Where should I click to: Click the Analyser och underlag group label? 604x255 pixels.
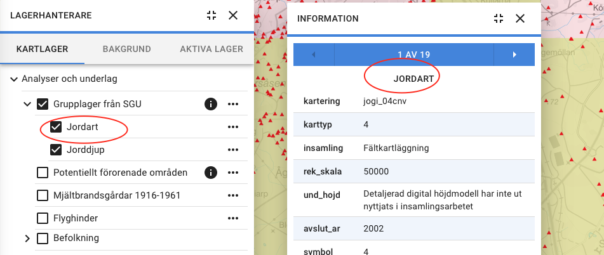pyautogui.click(x=69, y=79)
